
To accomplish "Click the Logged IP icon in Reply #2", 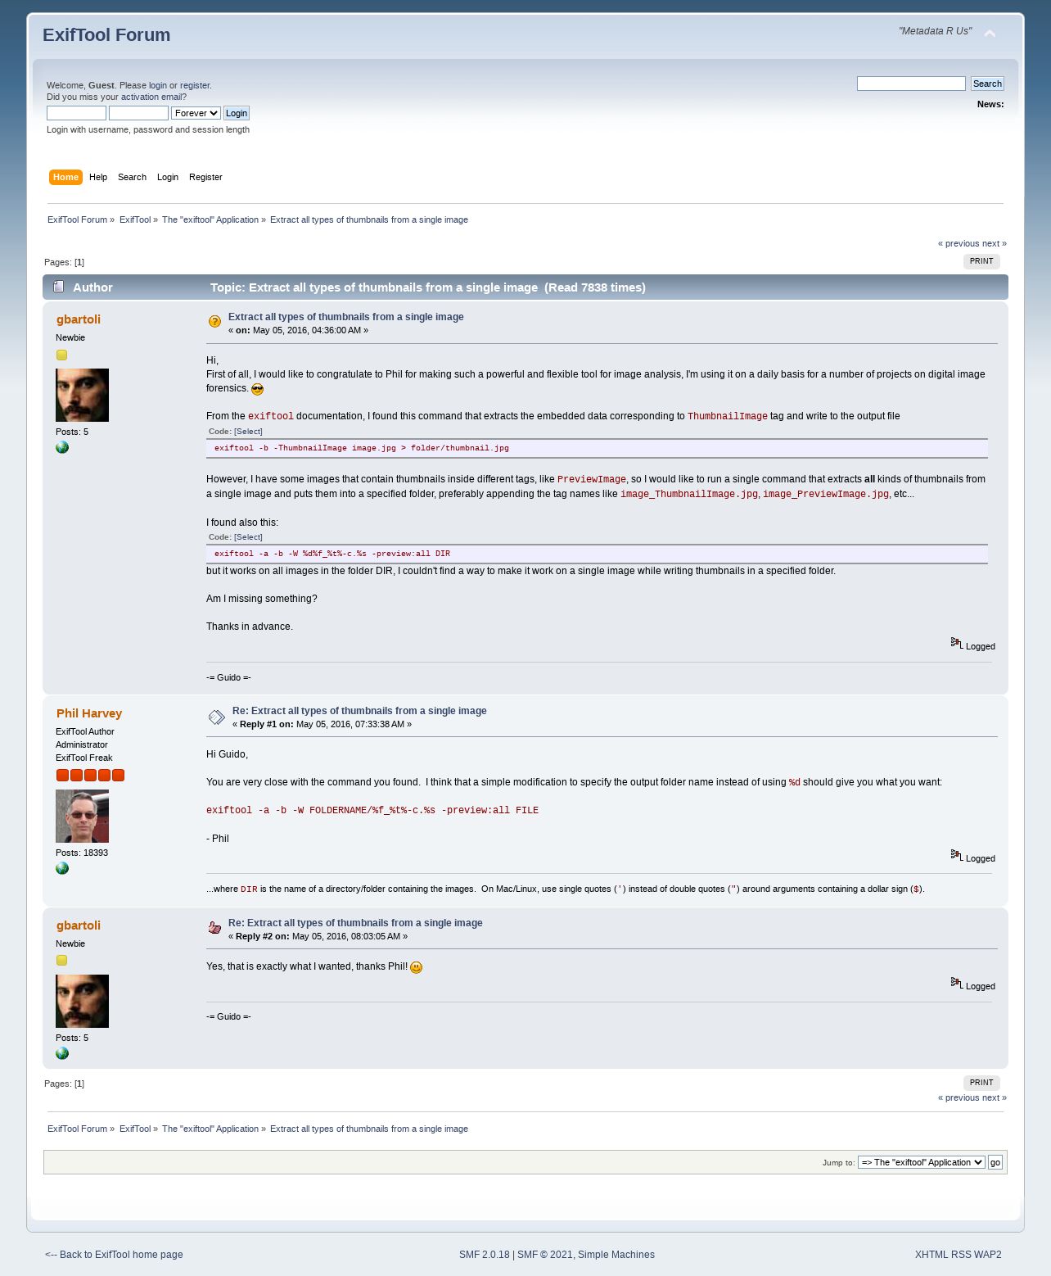I will [x=956, y=983].
